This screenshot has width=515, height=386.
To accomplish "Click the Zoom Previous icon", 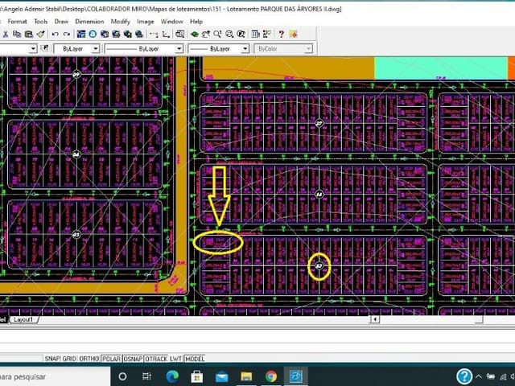I will (x=241, y=34).
